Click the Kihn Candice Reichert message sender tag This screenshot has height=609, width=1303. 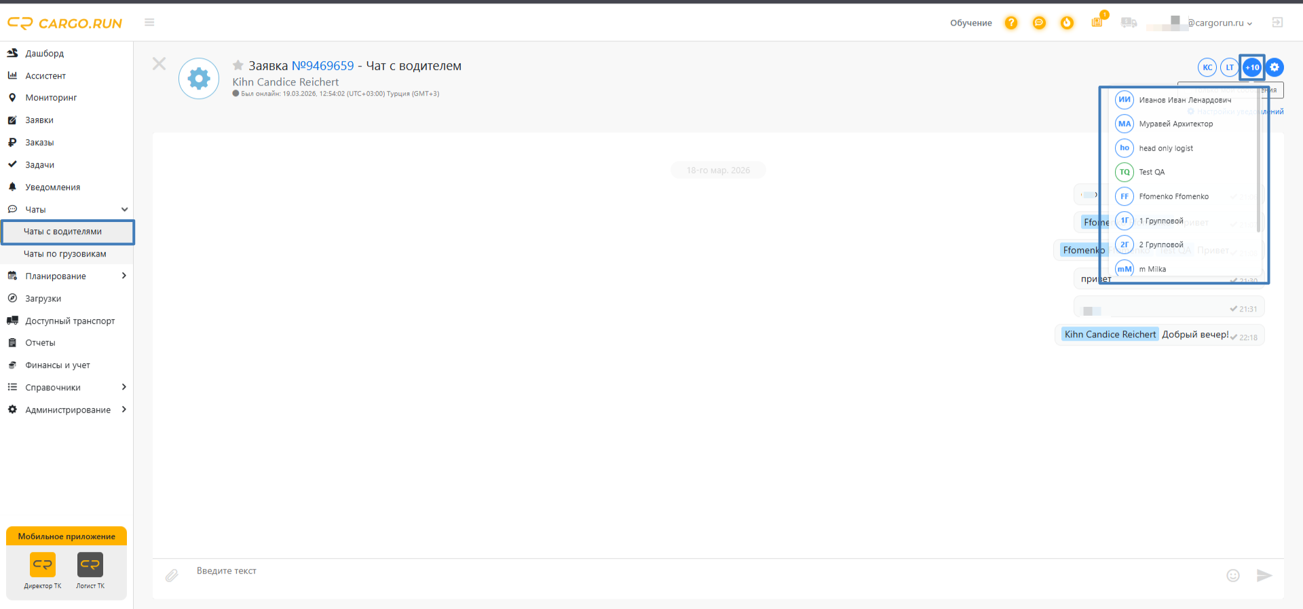click(x=1110, y=334)
